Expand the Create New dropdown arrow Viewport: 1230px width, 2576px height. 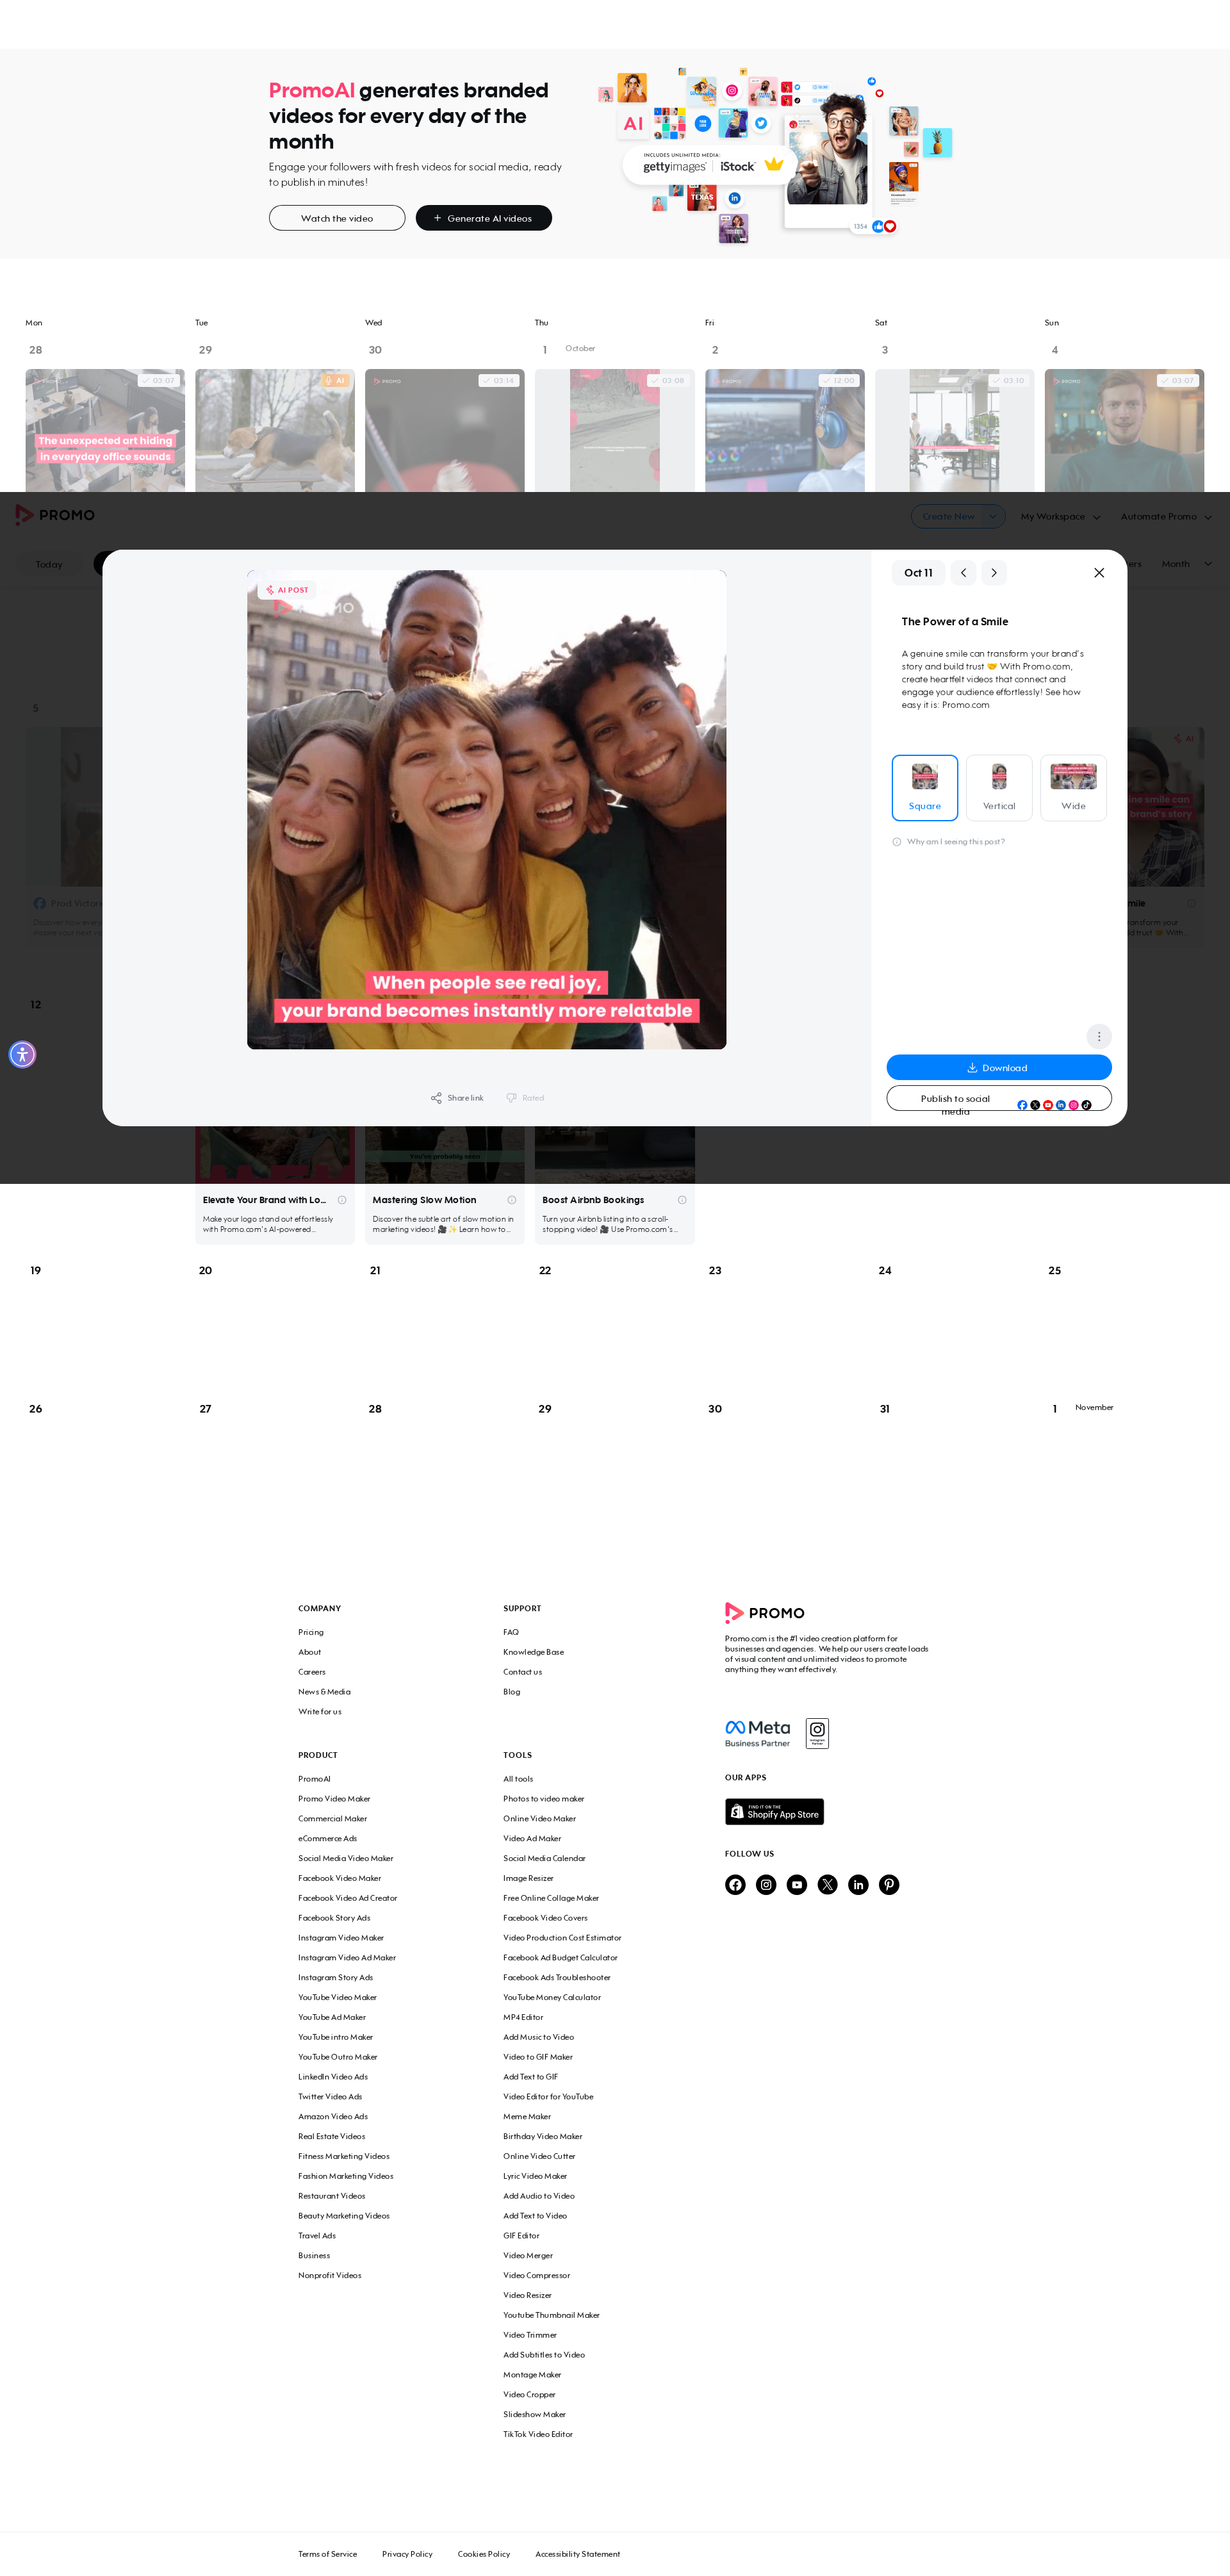[993, 517]
